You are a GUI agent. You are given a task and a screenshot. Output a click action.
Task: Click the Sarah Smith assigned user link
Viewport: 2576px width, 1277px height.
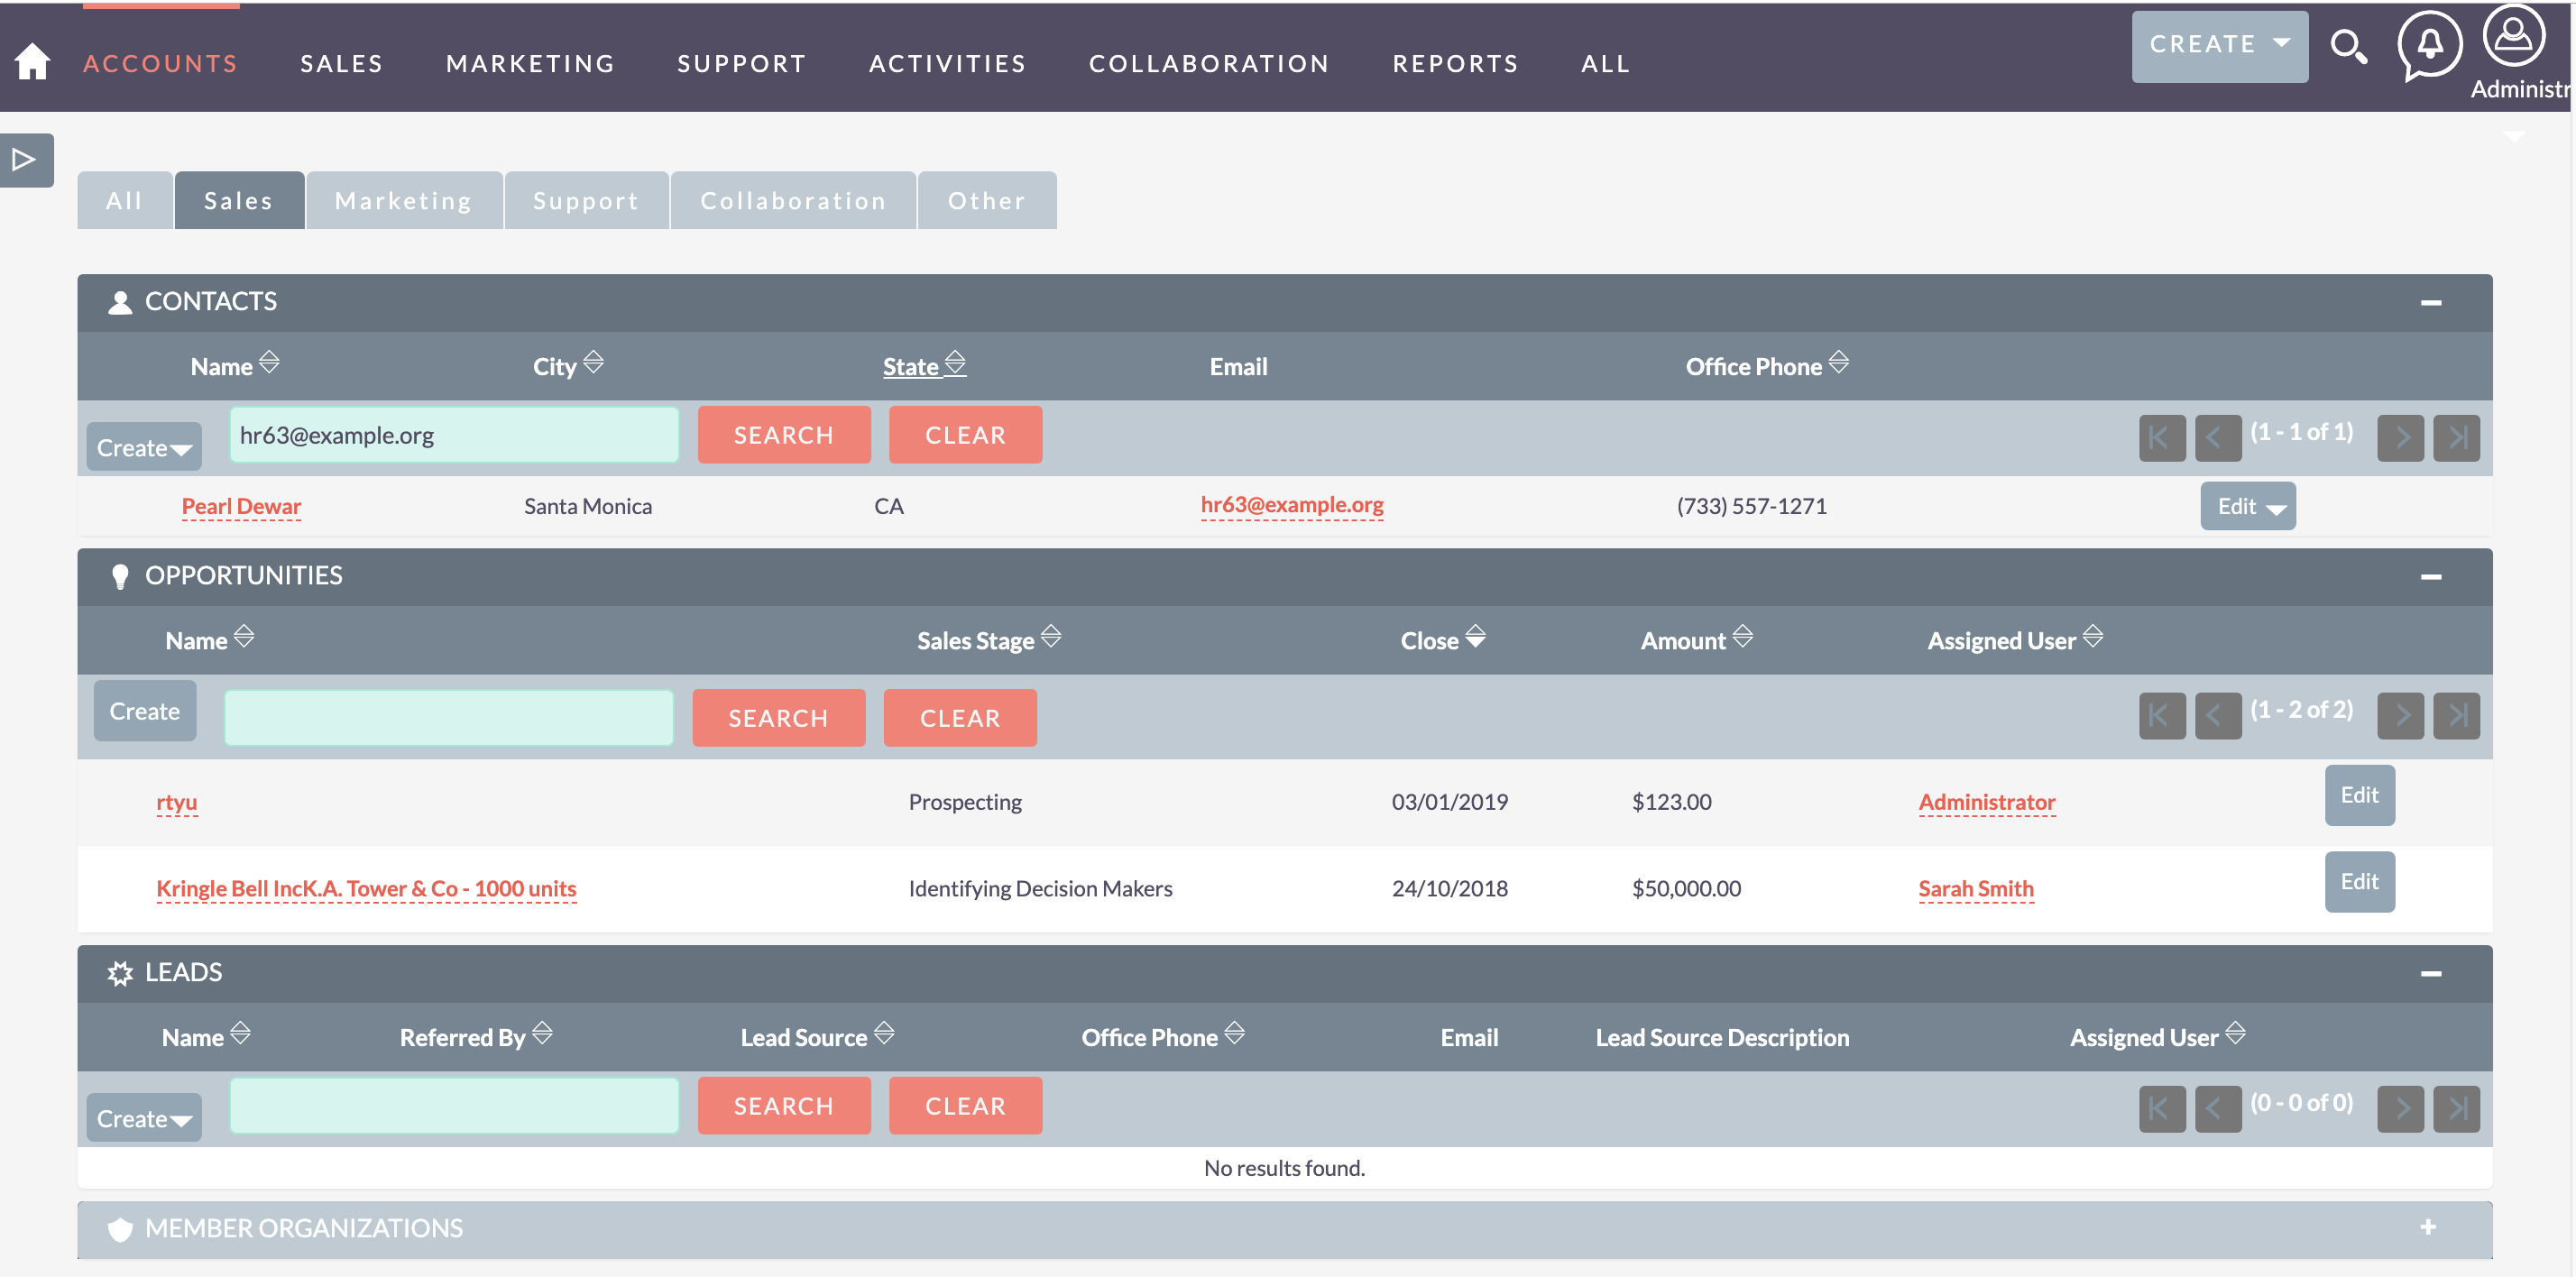pos(1974,887)
